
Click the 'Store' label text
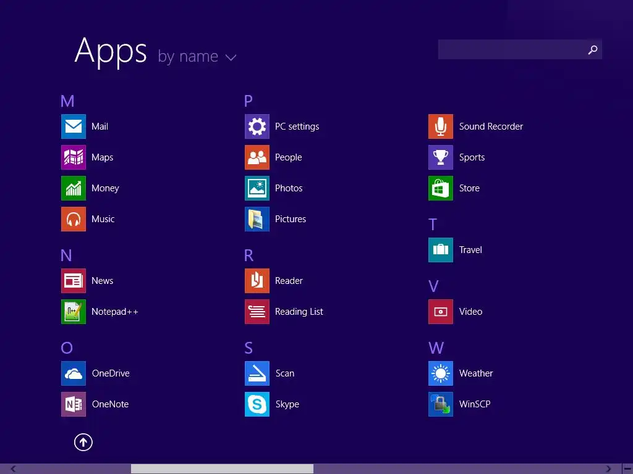coord(469,188)
